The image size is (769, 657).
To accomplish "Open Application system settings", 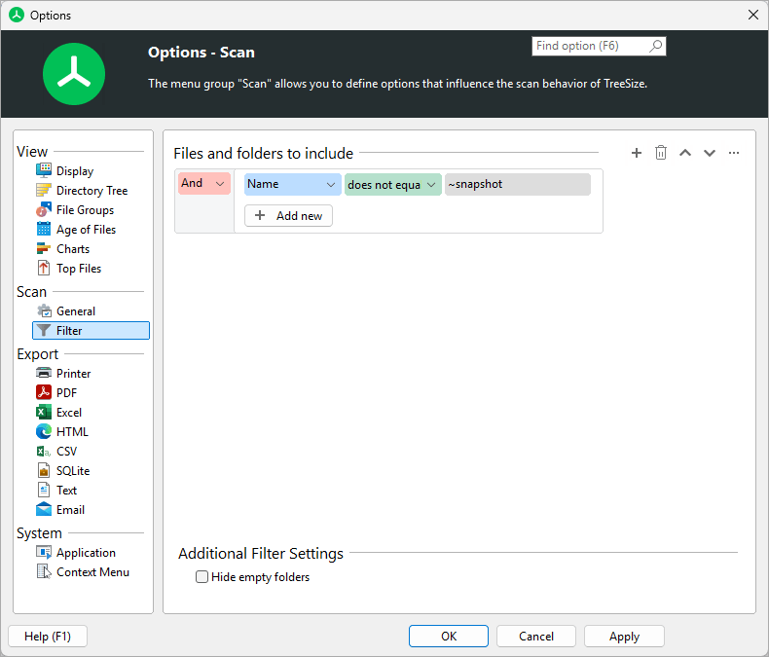I will pyautogui.click(x=86, y=553).
